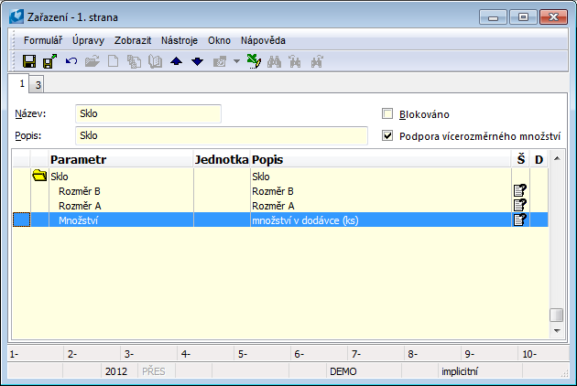Click the note icon in the Rozměr A row
The height and width of the screenshot is (386, 577).
pos(520,205)
